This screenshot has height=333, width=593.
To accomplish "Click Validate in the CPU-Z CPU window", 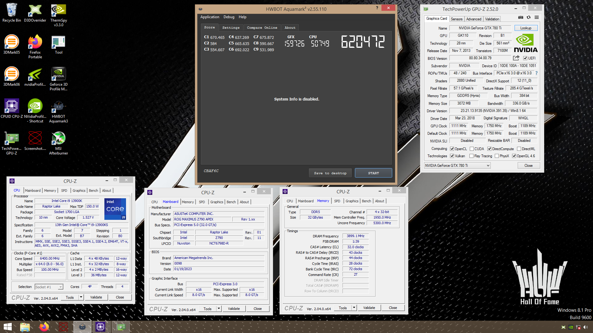I will [x=96, y=297].
